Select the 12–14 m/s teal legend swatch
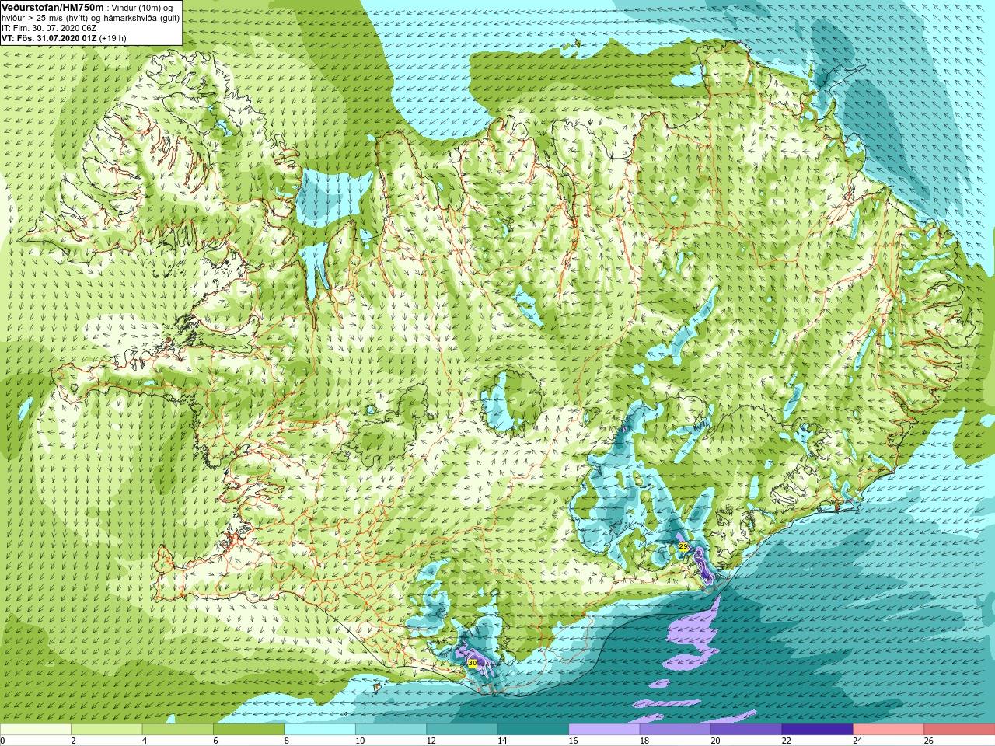 [x=462, y=730]
